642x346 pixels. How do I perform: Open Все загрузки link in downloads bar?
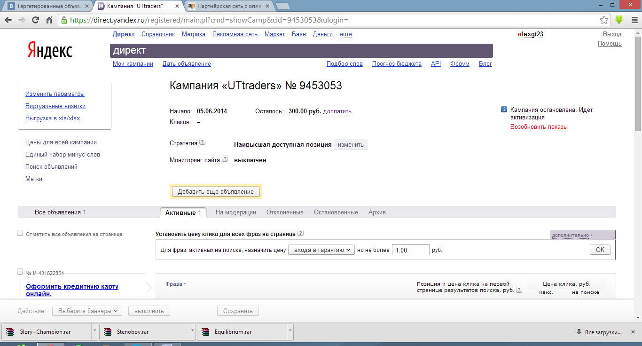[603, 332]
